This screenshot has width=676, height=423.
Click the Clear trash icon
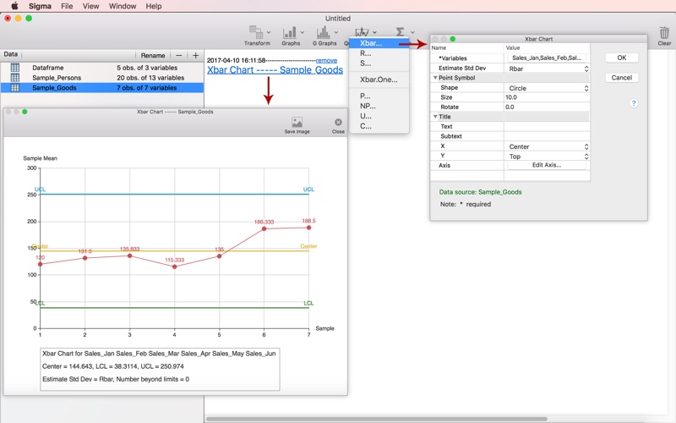[664, 33]
